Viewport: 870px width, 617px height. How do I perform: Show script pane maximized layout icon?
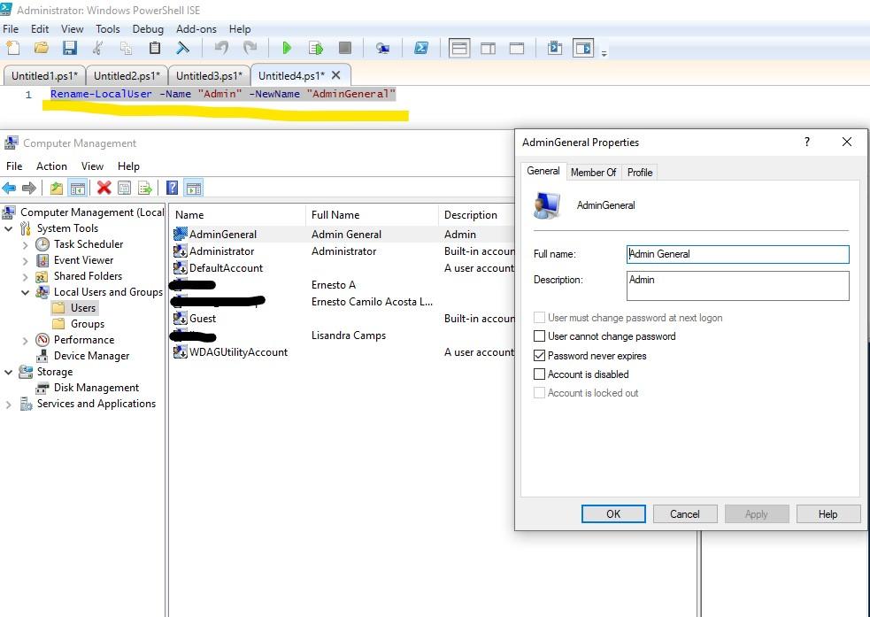pos(517,49)
